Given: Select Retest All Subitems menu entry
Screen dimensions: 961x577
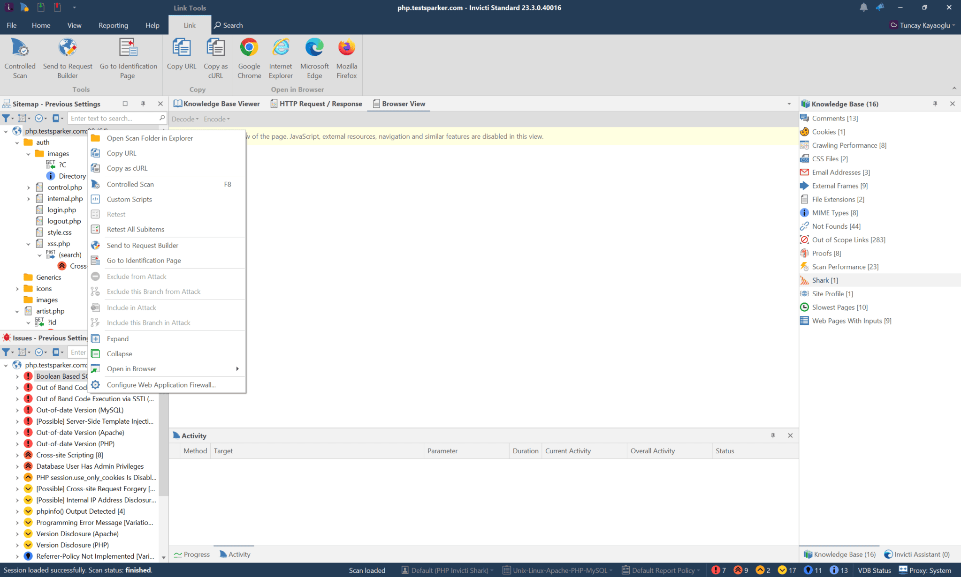Looking at the screenshot, I should [135, 229].
